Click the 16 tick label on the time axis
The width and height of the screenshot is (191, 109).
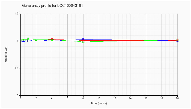(x=146, y=98)
